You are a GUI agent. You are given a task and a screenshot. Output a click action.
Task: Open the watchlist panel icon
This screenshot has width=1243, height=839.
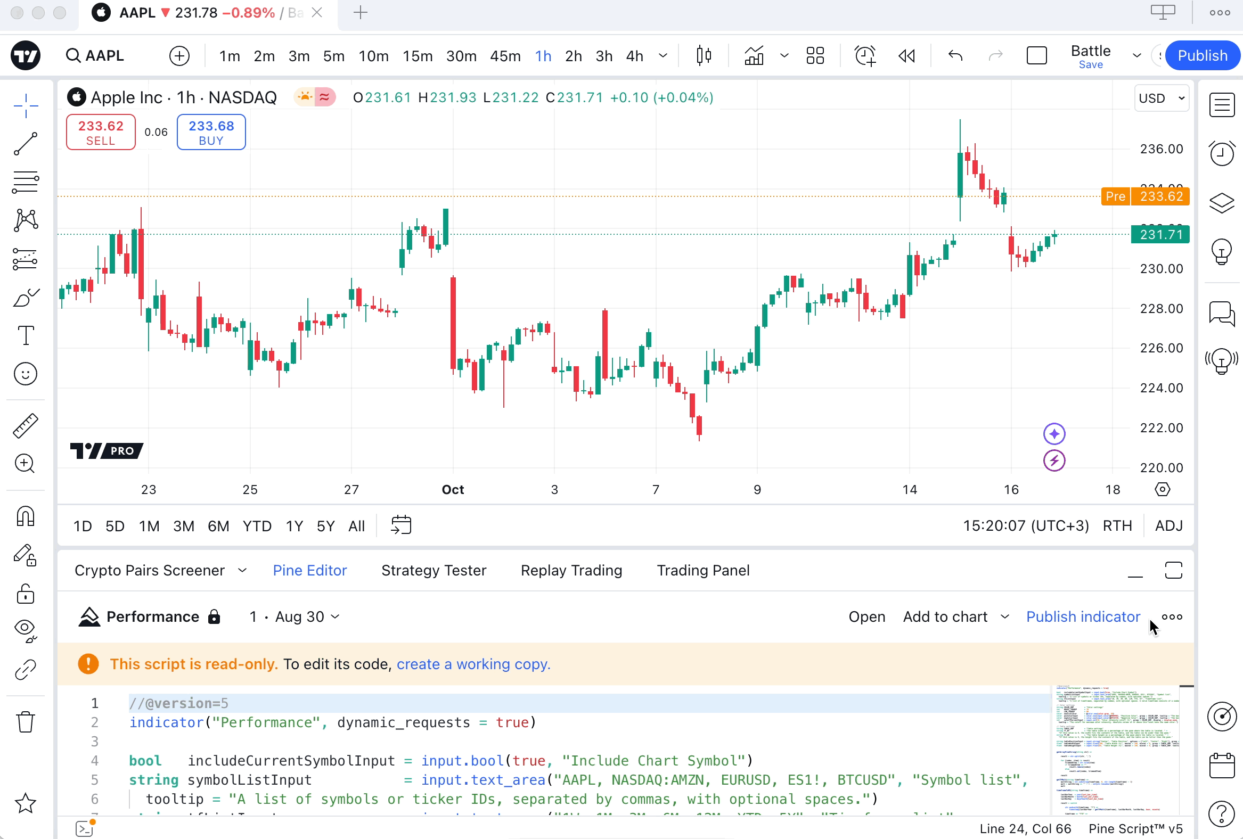click(1222, 105)
